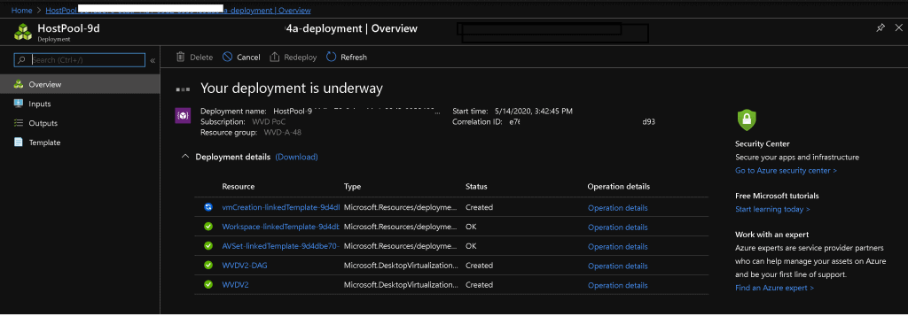Cancel the deployment

tap(241, 58)
